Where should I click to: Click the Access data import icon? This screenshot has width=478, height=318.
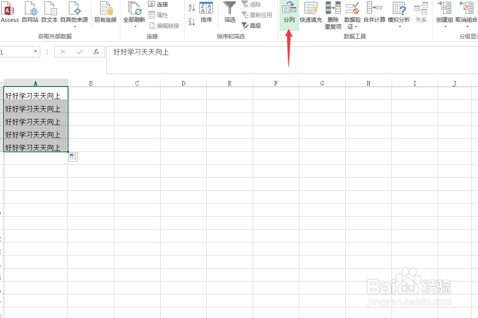point(9,12)
